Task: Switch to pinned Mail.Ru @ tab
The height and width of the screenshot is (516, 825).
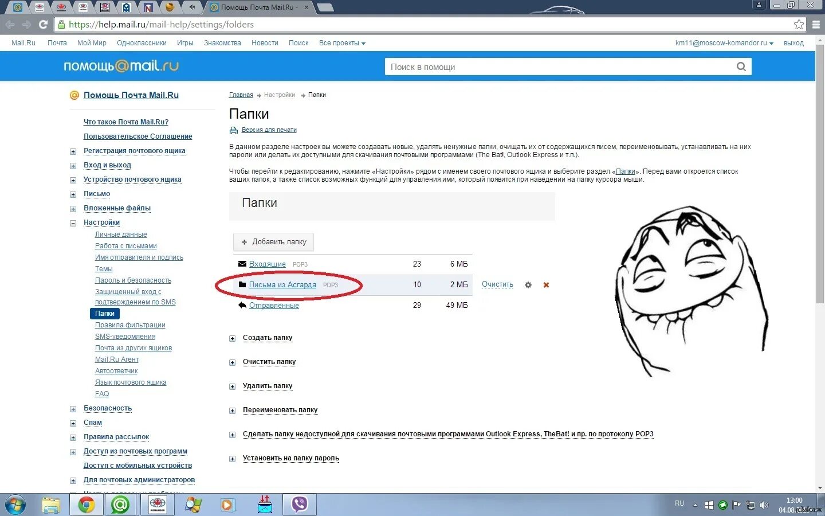Action: (x=18, y=7)
